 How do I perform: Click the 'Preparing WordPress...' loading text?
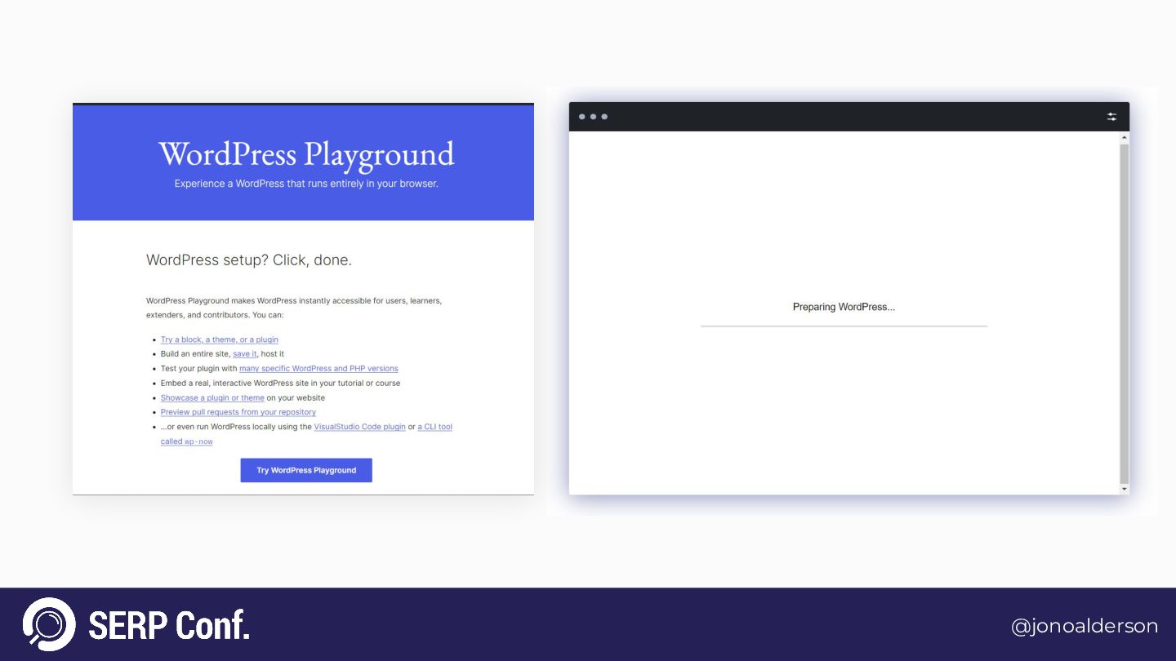844,307
